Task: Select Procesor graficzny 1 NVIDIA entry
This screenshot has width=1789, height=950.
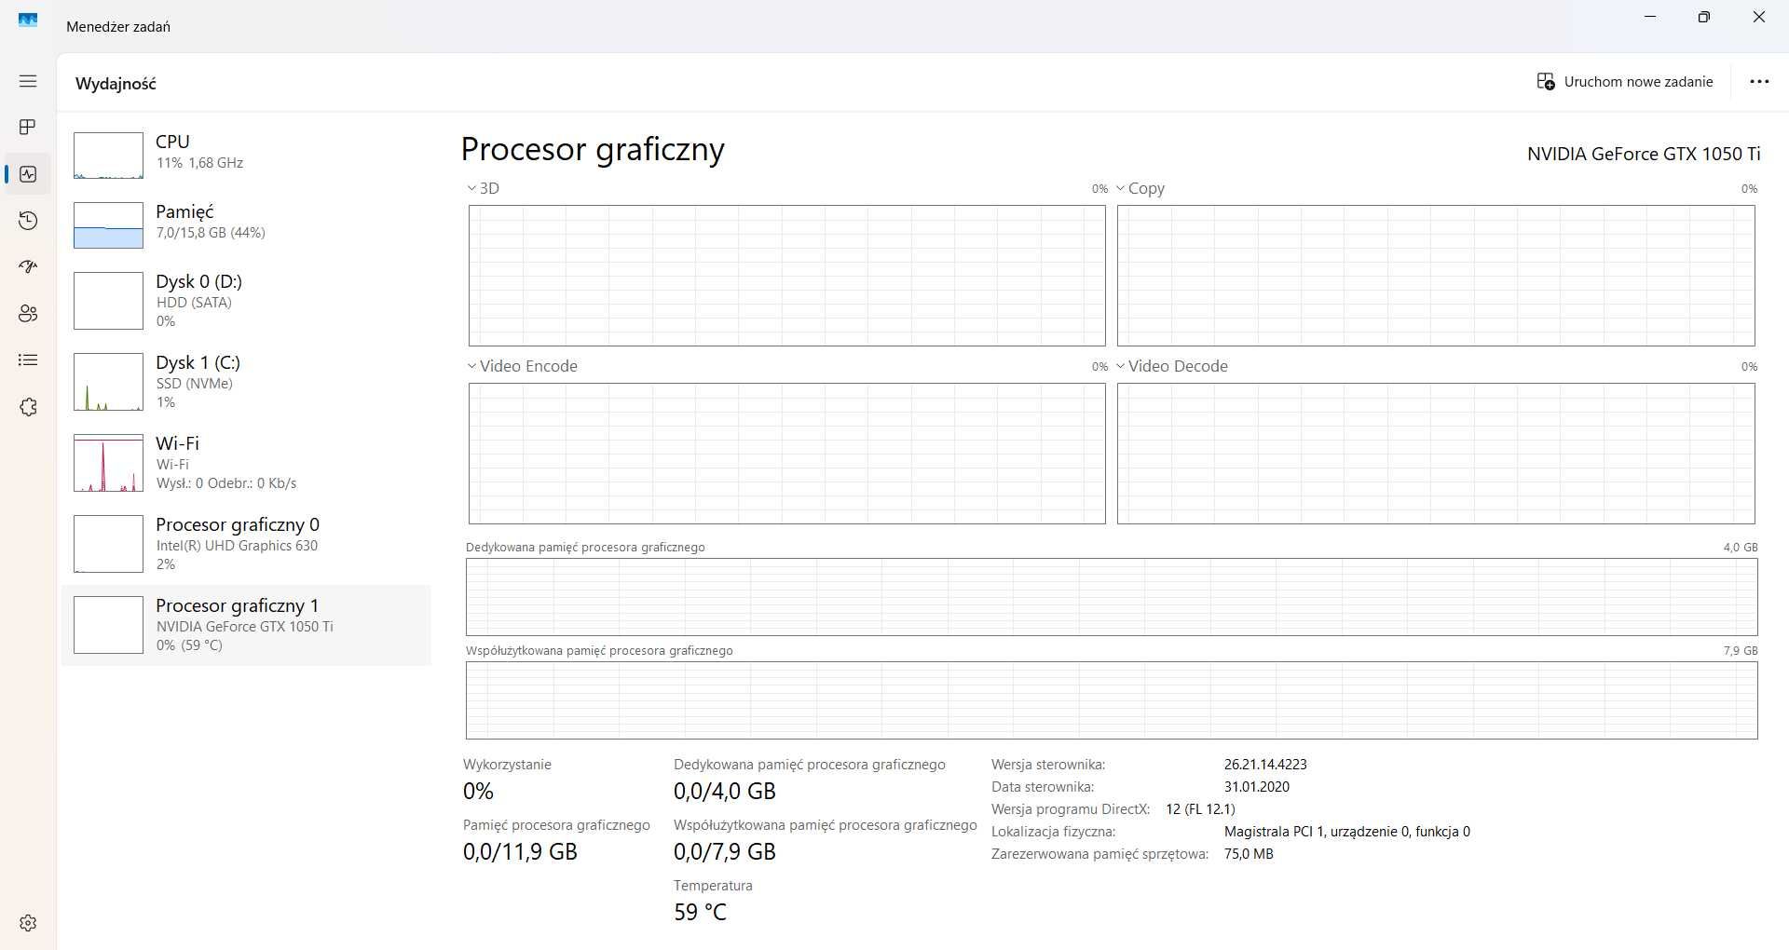Action: (x=247, y=625)
